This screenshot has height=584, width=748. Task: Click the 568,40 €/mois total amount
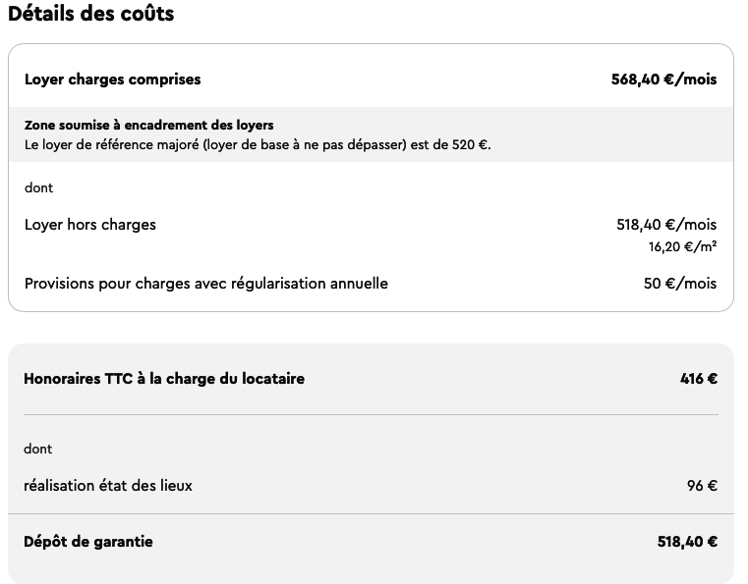click(663, 80)
